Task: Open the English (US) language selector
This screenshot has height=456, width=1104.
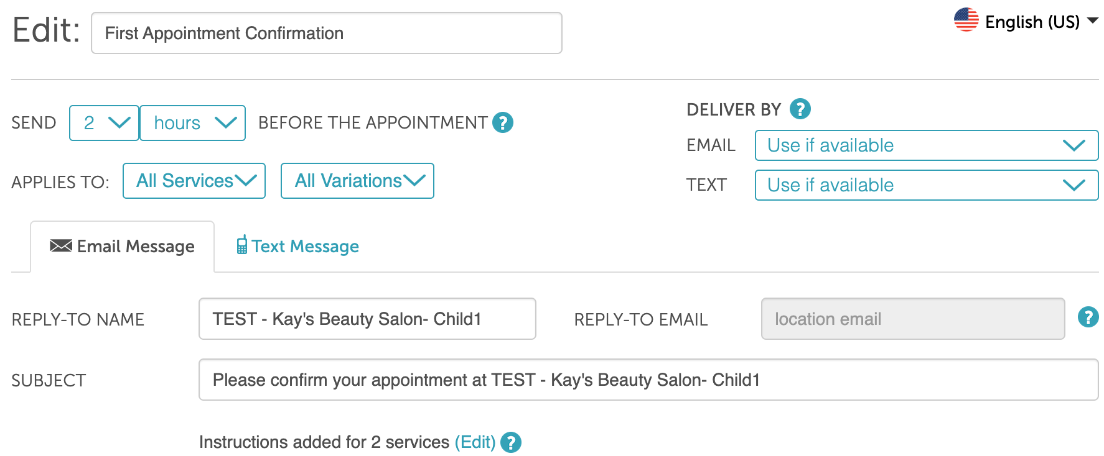Action: [x=1026, y=21]
